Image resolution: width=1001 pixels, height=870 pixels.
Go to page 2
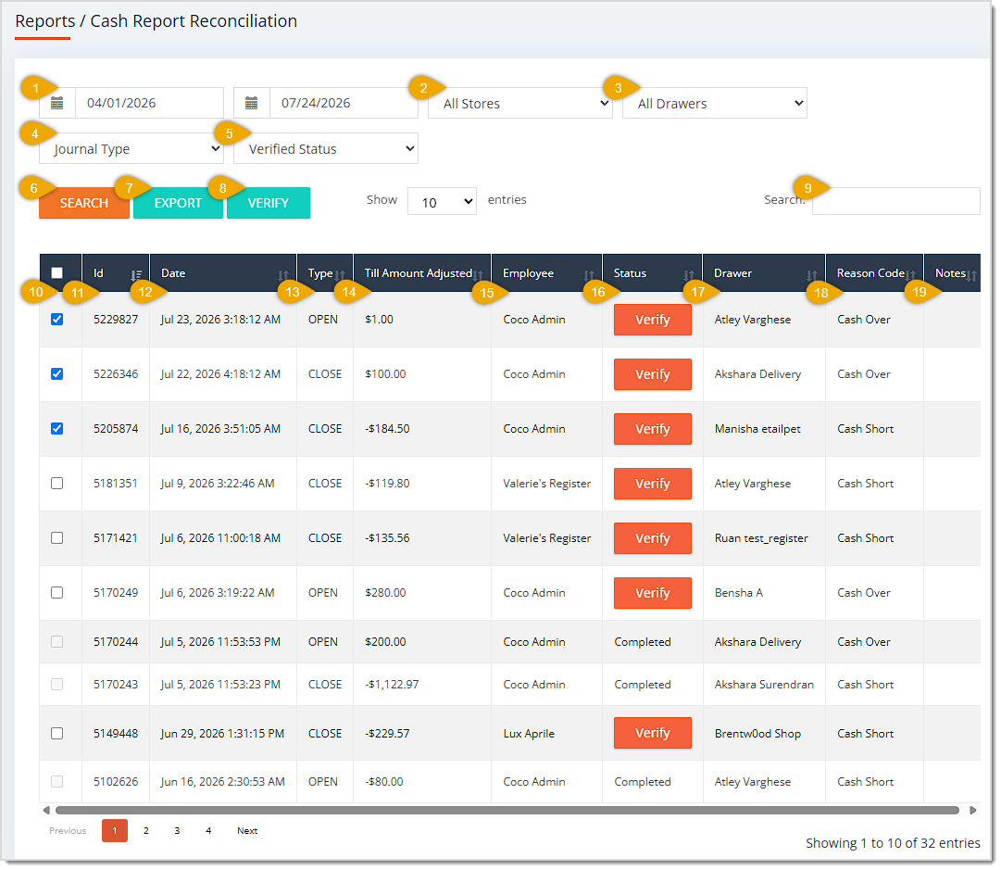coord(146,830)
